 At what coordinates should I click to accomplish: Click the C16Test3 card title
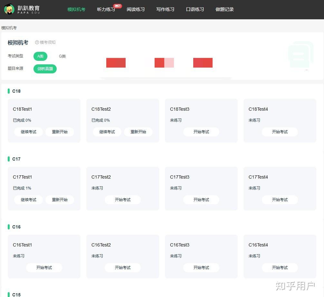click(x=180, y=245)
